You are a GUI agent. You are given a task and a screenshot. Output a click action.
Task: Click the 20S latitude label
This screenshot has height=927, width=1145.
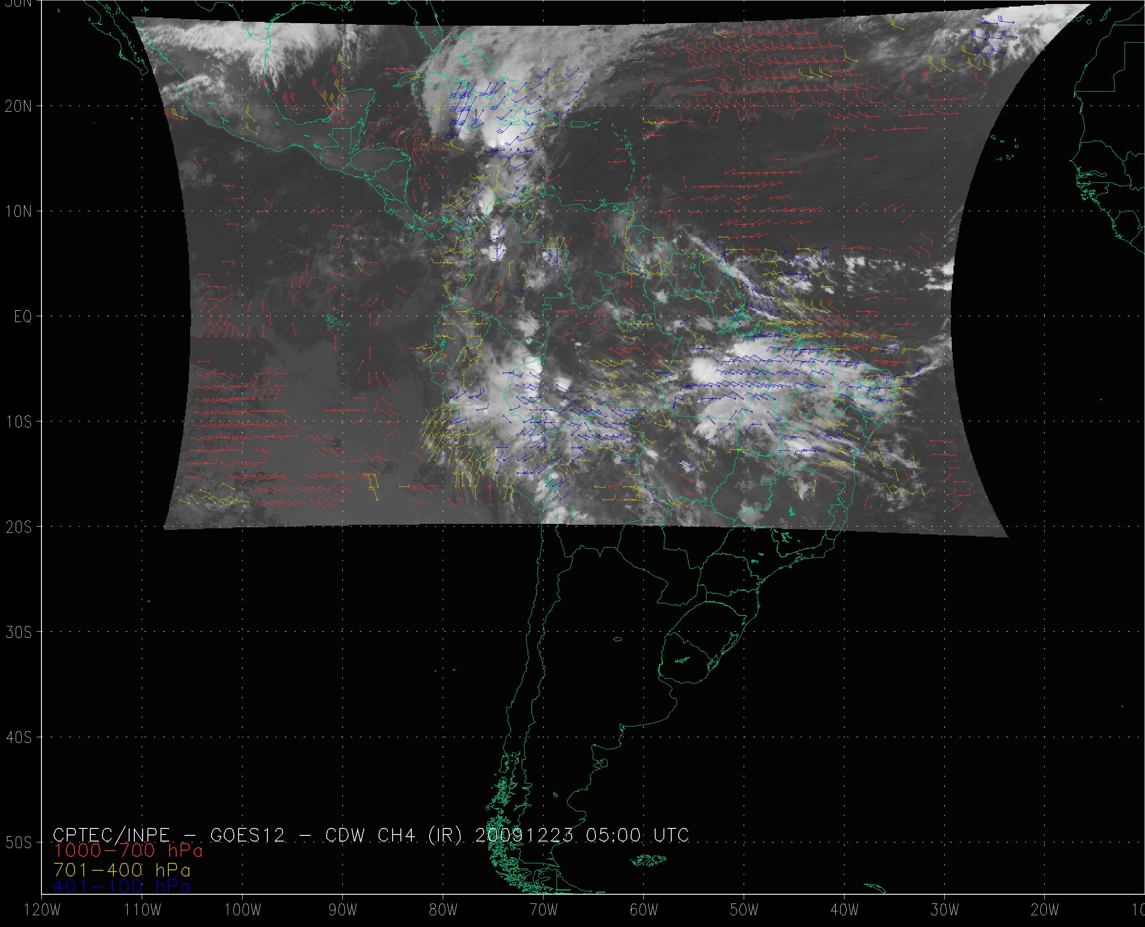(x=18, y=527)
